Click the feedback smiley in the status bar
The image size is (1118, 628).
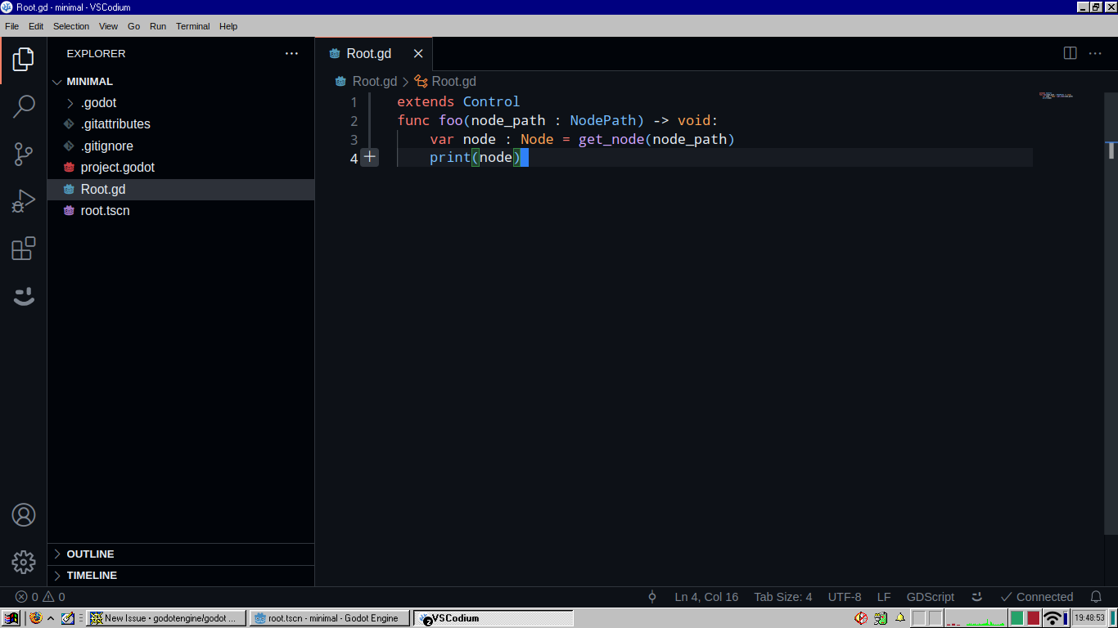(x=24, y=296)
